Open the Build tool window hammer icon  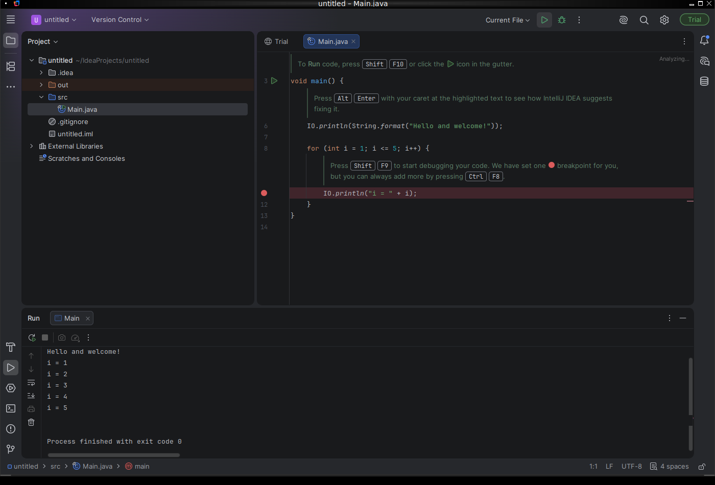(11, 347)
